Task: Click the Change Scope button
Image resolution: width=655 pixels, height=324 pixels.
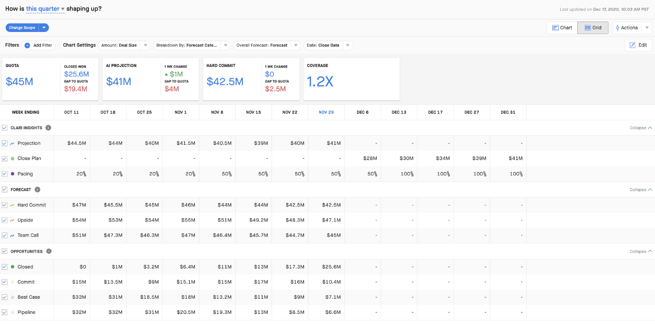Action: click(22, 28)
